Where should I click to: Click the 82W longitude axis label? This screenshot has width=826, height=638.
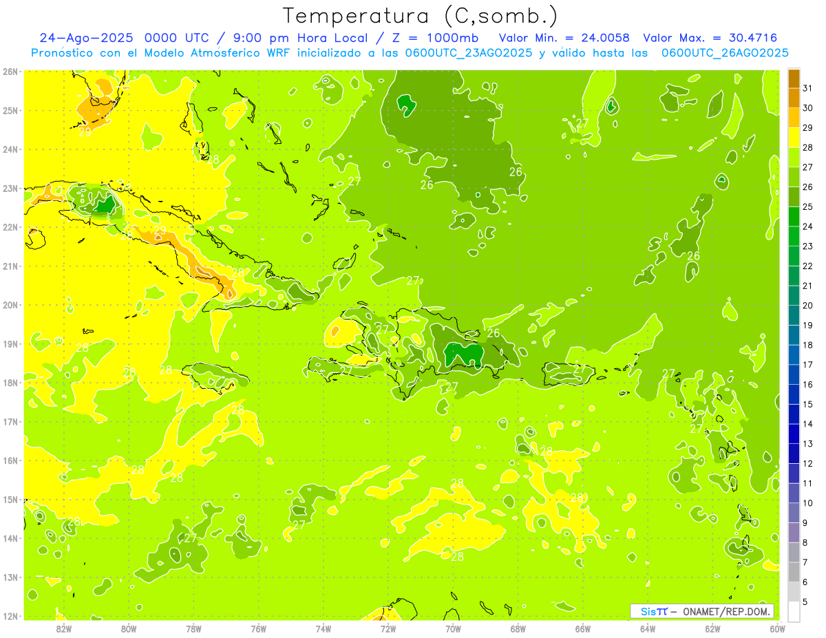pyautogui.click(x=64, y=628)
